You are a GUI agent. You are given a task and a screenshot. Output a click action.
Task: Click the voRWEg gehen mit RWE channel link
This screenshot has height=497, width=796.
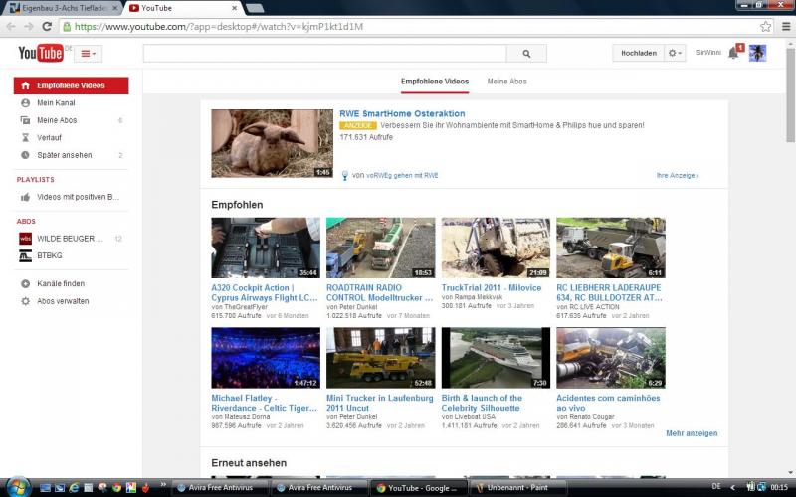pyautogui.click(x=402, y=176)
